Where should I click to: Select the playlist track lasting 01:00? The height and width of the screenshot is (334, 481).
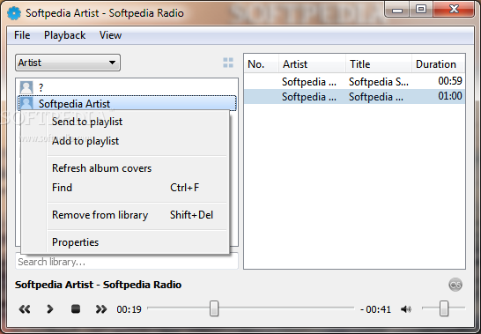coord(355,96)
